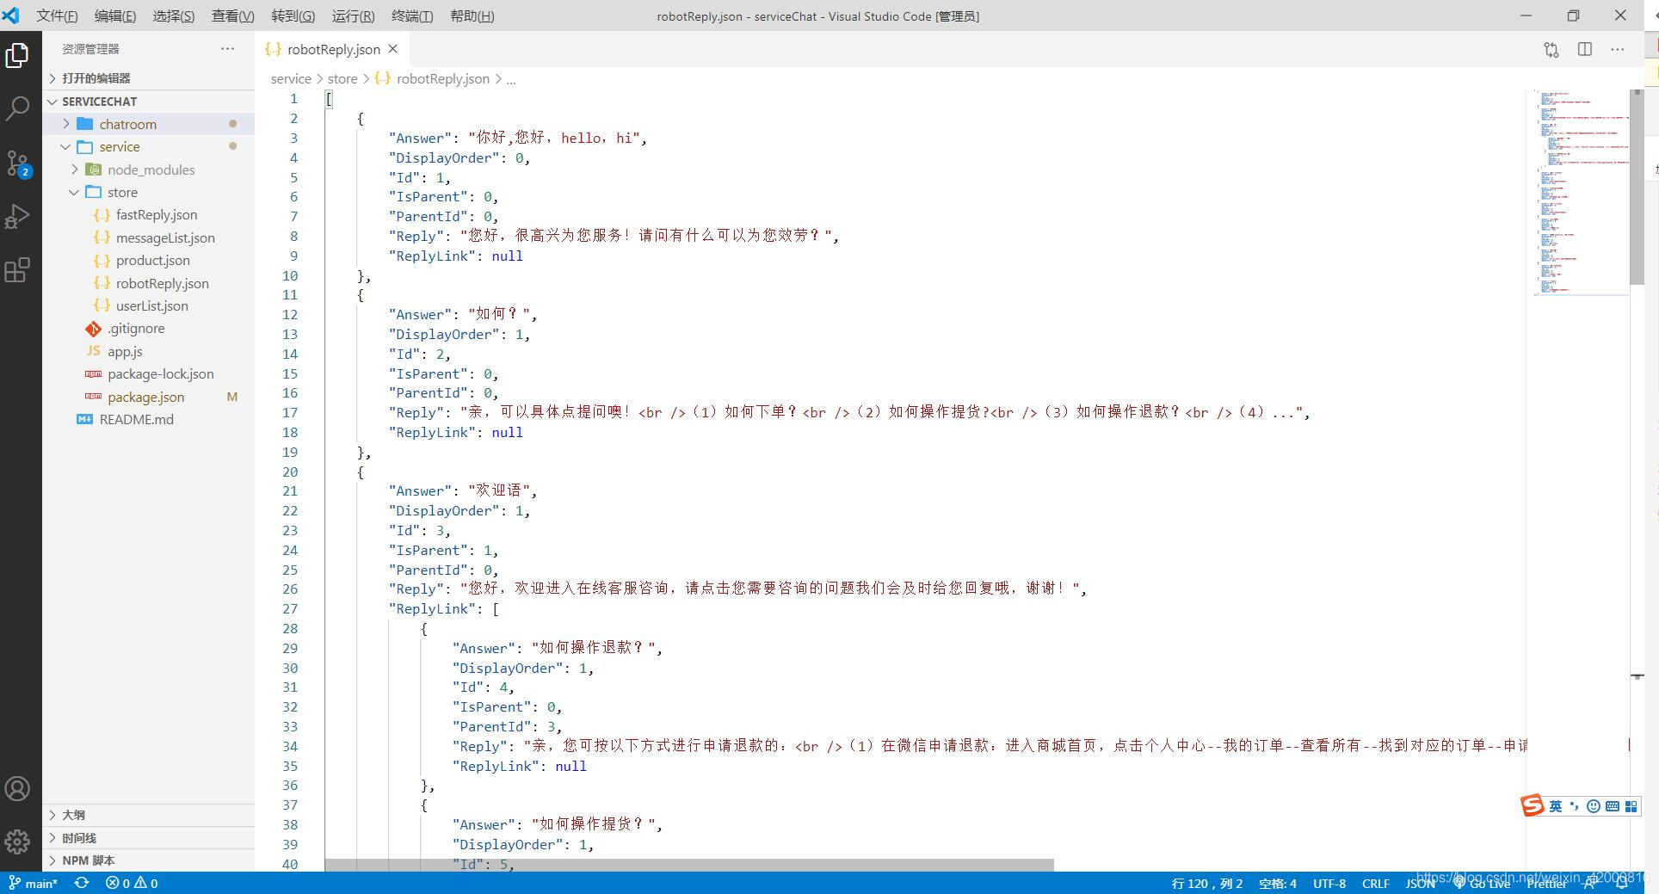Screen dimensions: 1659x894
Task: Click the main* git branch indicator
Action: pyautogui.click(x=33, y=883)
